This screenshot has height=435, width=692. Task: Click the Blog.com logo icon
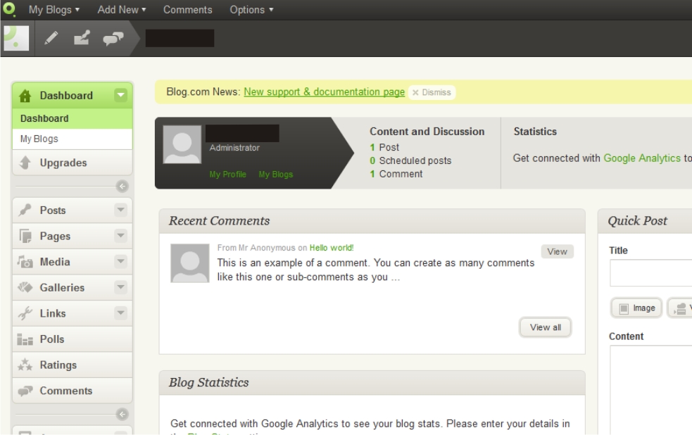pyautogui.click(x=9, y=9)
